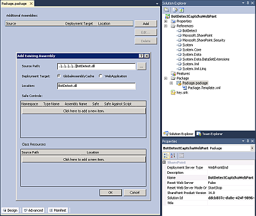The height and width of the screenshot is (216, 256).
Task: Switch to the Design tab
Action: coord(10,211)
